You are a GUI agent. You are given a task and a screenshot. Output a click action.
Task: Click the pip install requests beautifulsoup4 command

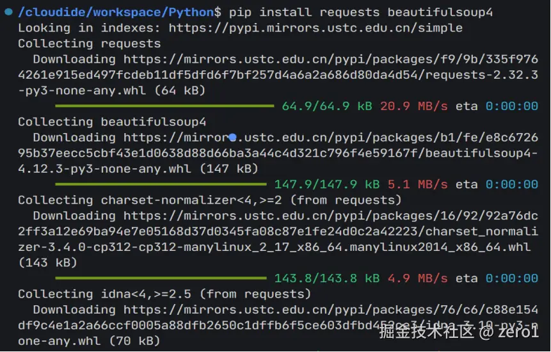tap(361, 12)
